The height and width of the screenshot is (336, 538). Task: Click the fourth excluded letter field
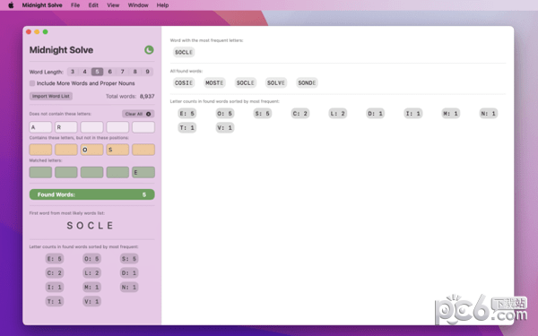point(117,127)
